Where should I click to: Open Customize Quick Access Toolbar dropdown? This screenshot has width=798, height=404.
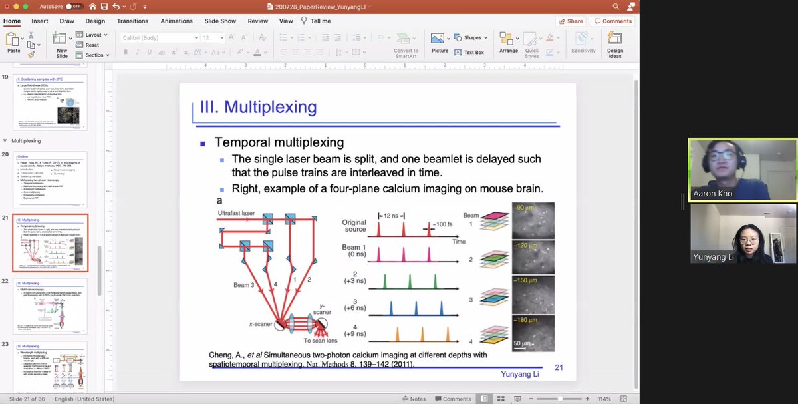[x=144, y=7]
